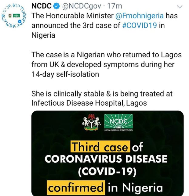Click the "in Nigeria" text in image

pos(135,188)
